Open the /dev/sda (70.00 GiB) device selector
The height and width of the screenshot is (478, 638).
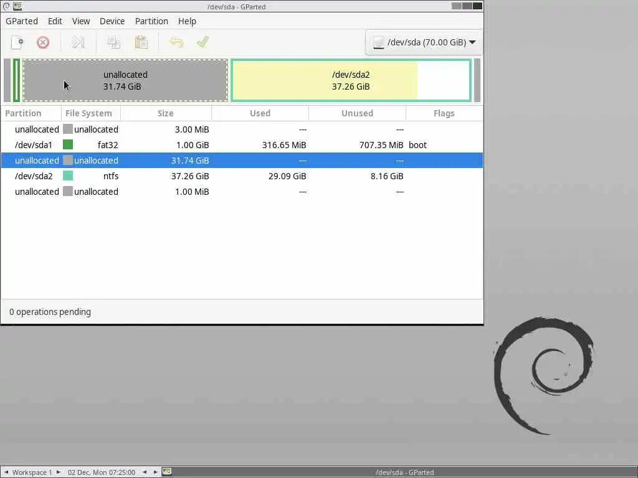[424, 42]
